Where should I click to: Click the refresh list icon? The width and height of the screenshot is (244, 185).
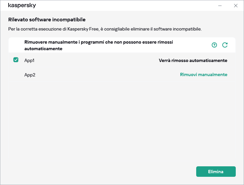pos(225,45)
